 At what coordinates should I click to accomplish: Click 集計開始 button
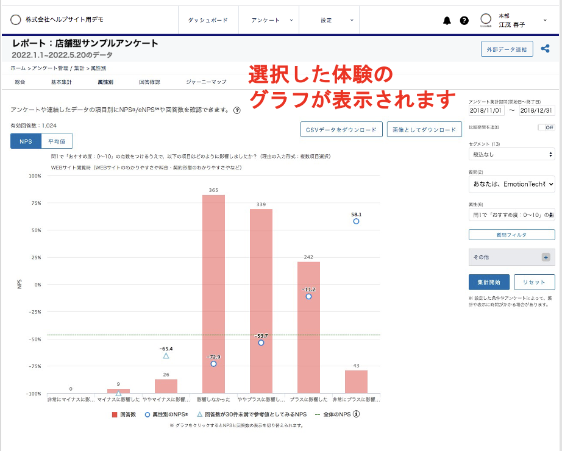(489, 282)
